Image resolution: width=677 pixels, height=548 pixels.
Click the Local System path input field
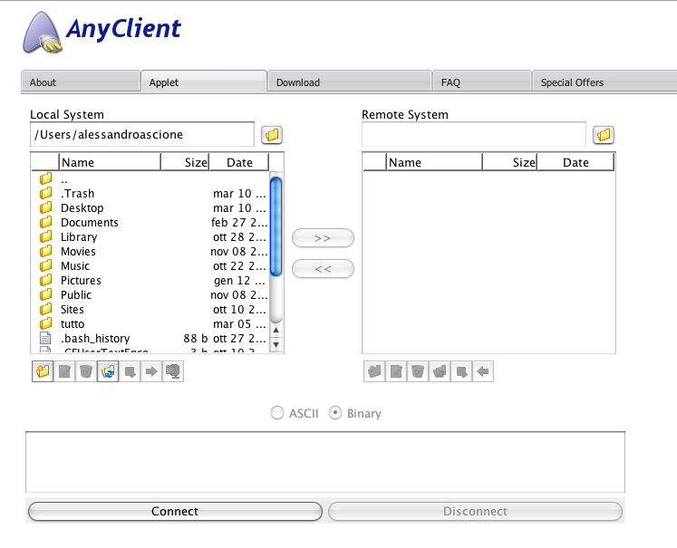pos(142,135)
